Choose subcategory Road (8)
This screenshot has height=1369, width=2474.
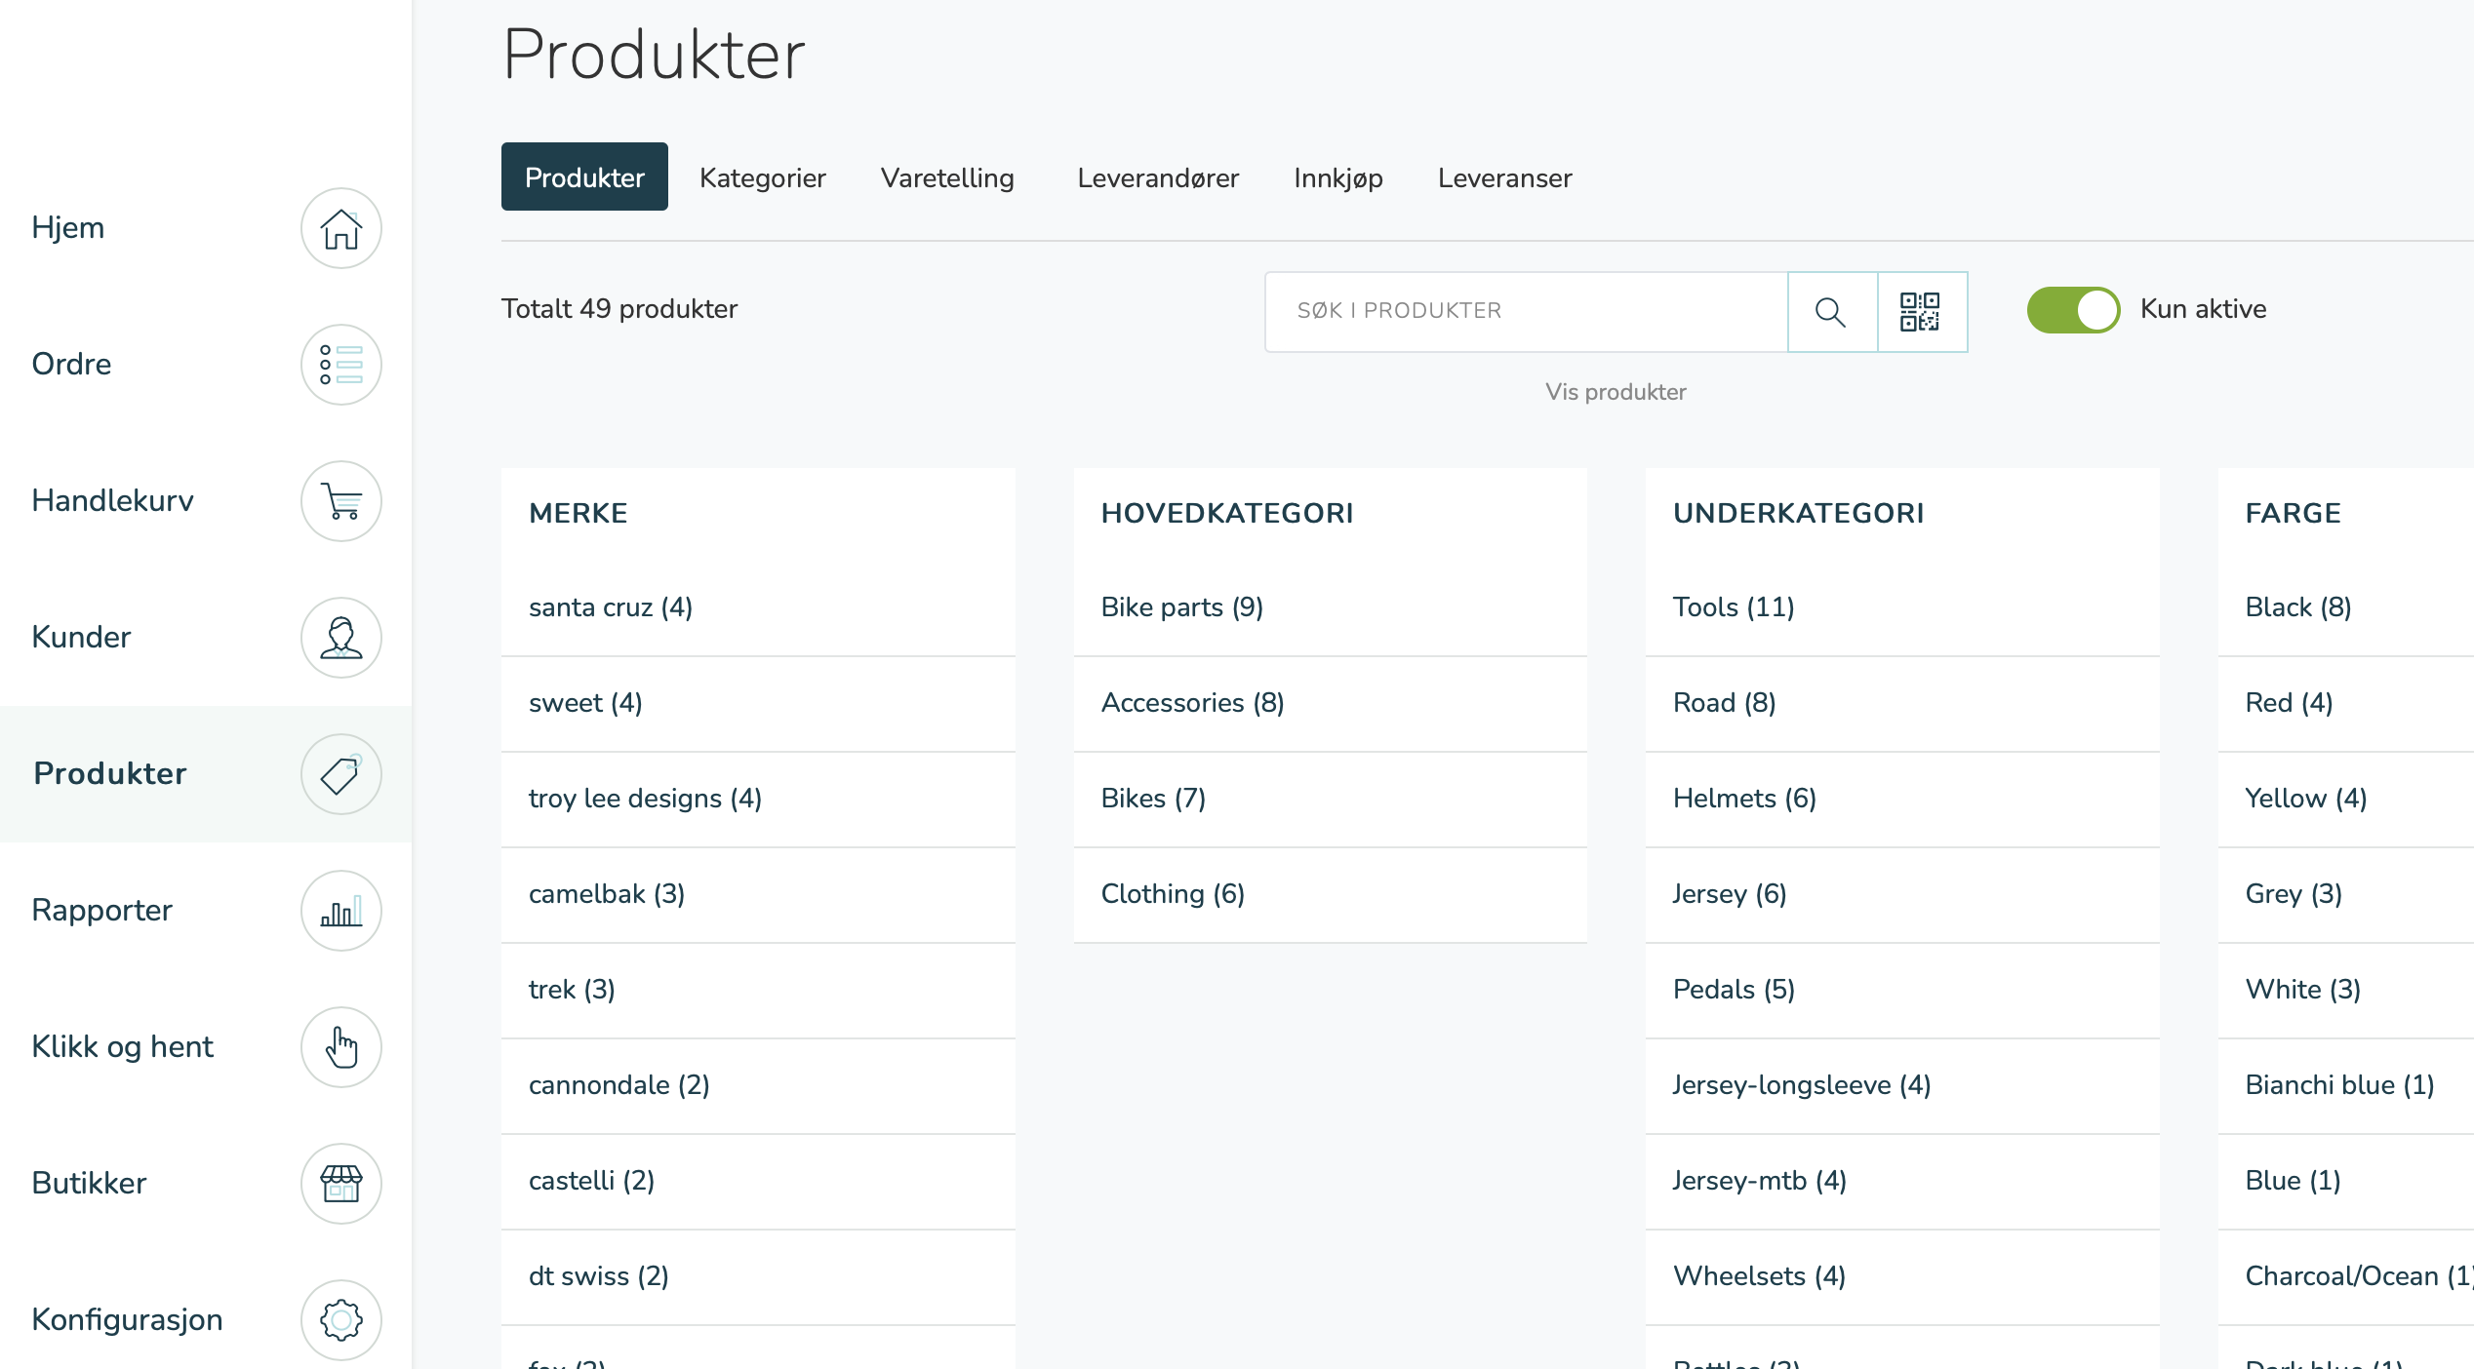click(1902, 703)
